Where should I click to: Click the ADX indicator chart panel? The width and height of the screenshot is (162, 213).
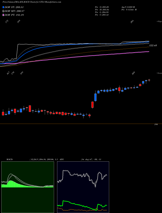point(83,187)
